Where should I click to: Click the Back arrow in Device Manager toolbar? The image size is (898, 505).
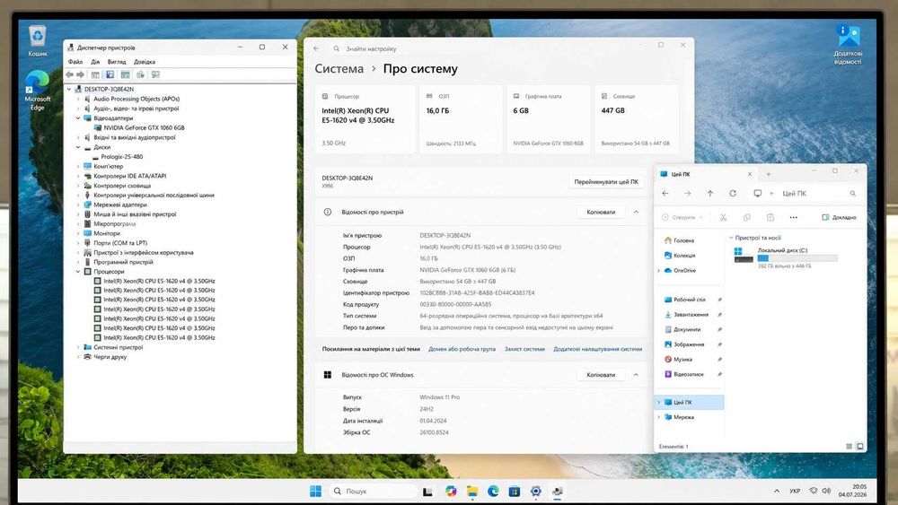click(x=69, y=74)
